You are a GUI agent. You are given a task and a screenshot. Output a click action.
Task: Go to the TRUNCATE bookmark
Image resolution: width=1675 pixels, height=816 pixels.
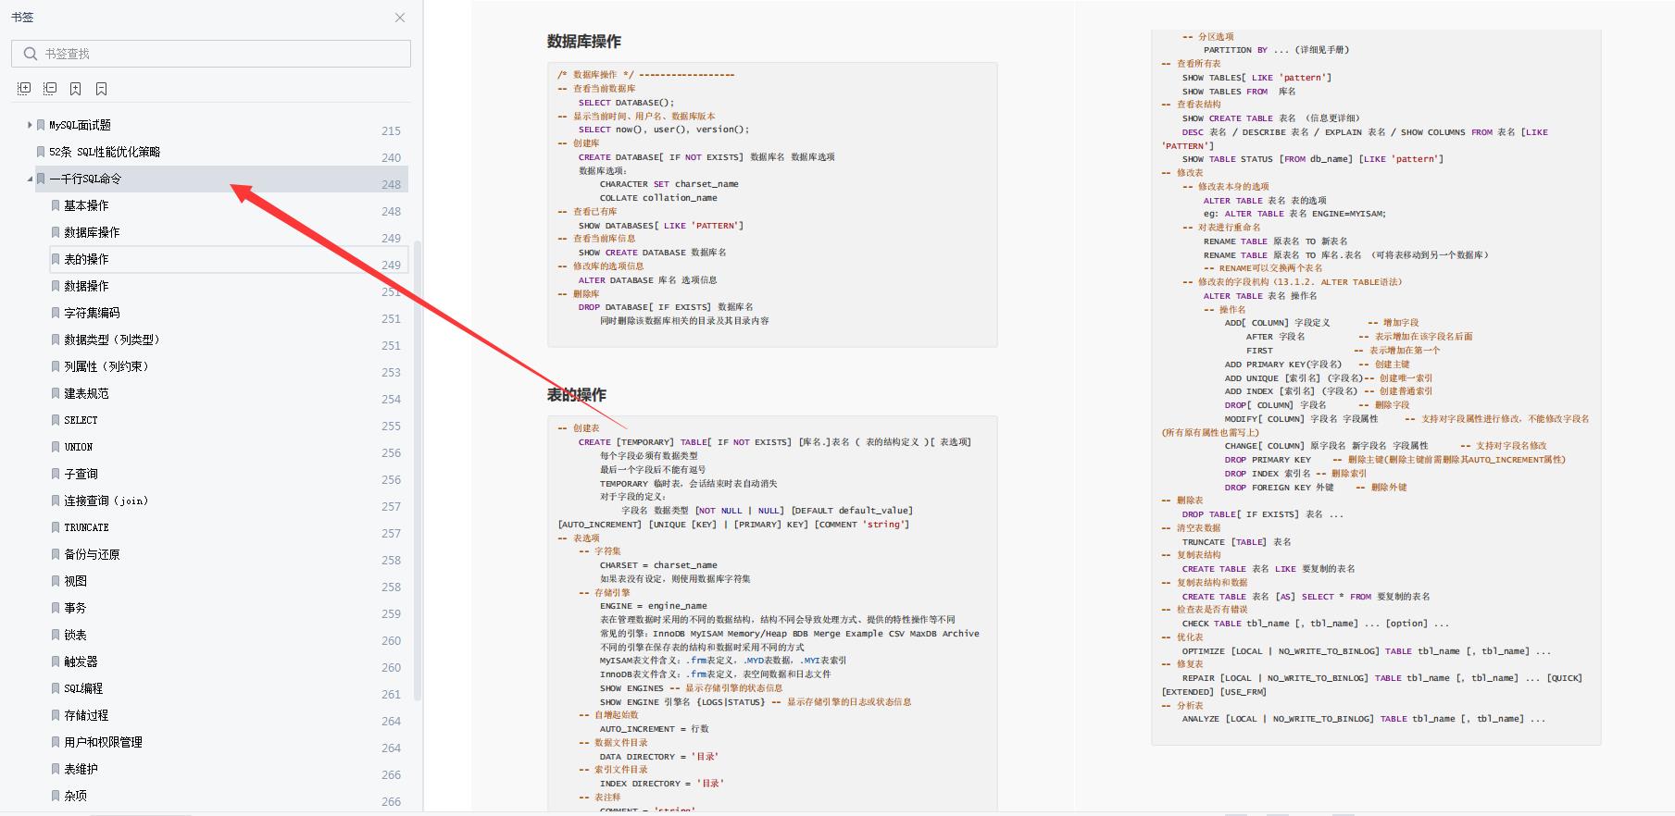86,527
